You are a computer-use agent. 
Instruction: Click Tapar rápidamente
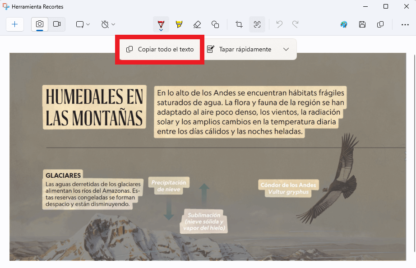[x=240, y=49]
